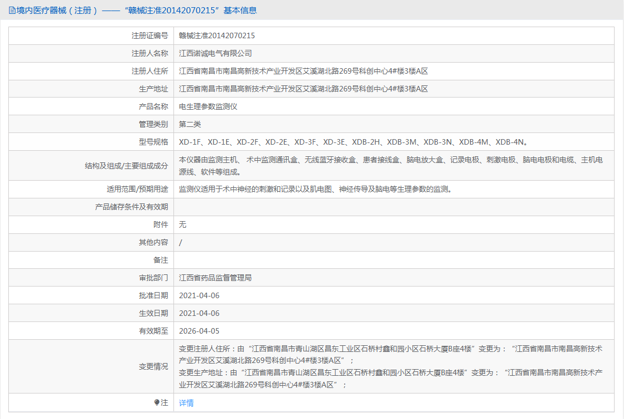Select the date in the 生效日期 row
Image resolution: width=624 pixels, height=419 pixels.
(x=200, y=313)
